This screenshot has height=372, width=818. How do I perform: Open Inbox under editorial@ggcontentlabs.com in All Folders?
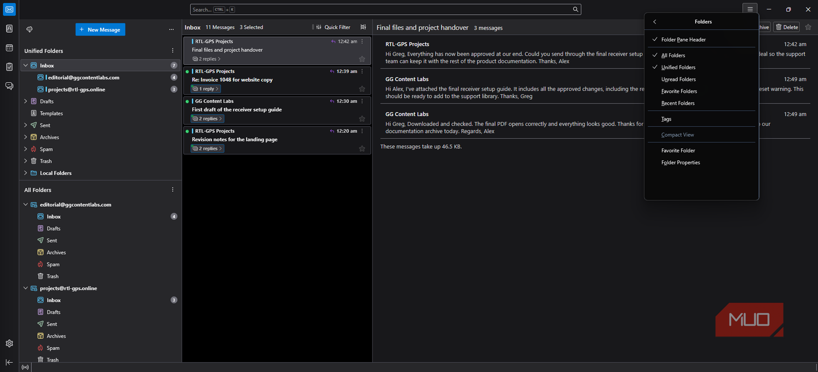(100, 217)
